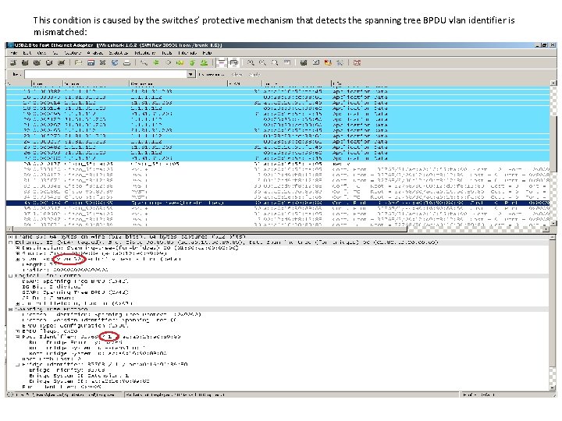Click the Apply filter button
This screenshot has width=562, height=421.
254,75
